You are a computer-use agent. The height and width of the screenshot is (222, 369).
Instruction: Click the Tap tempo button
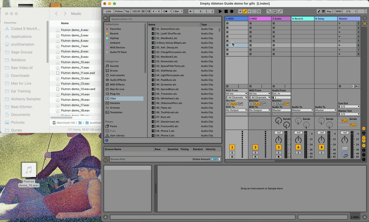click(127, 11)
